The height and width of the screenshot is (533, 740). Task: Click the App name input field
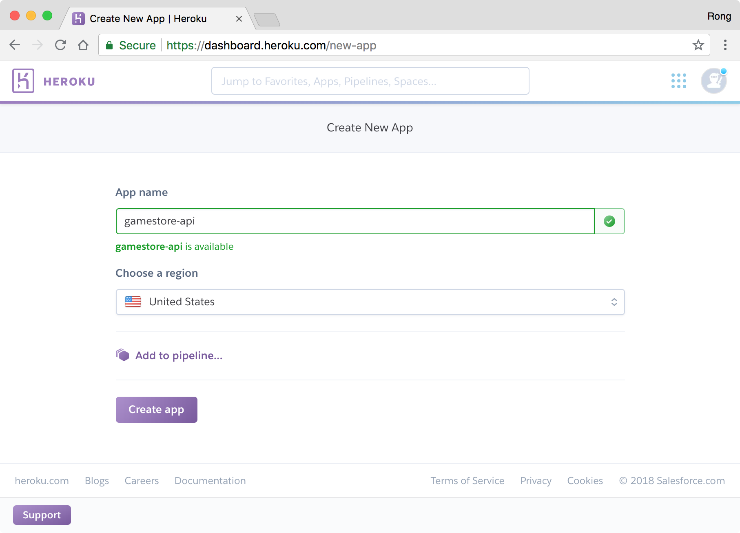[x=355, y=221]
